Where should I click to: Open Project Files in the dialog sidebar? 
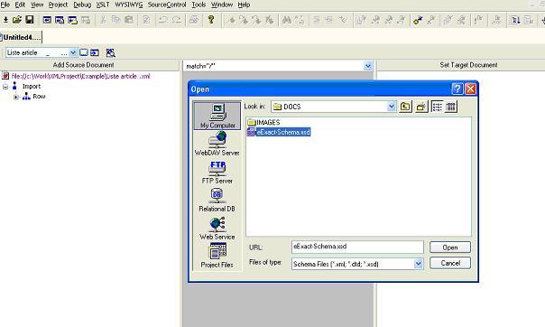217,256
